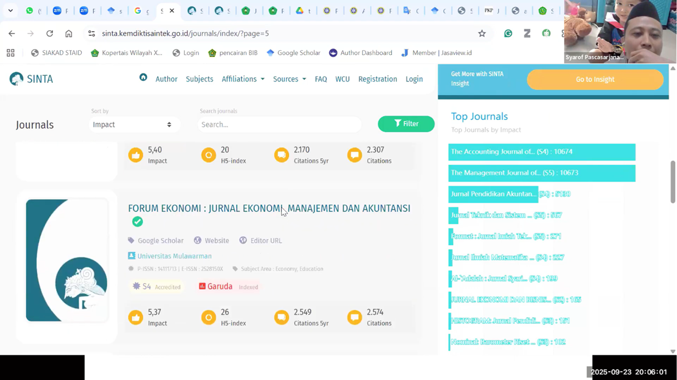Expand the Sources menu

coord(289,79)
